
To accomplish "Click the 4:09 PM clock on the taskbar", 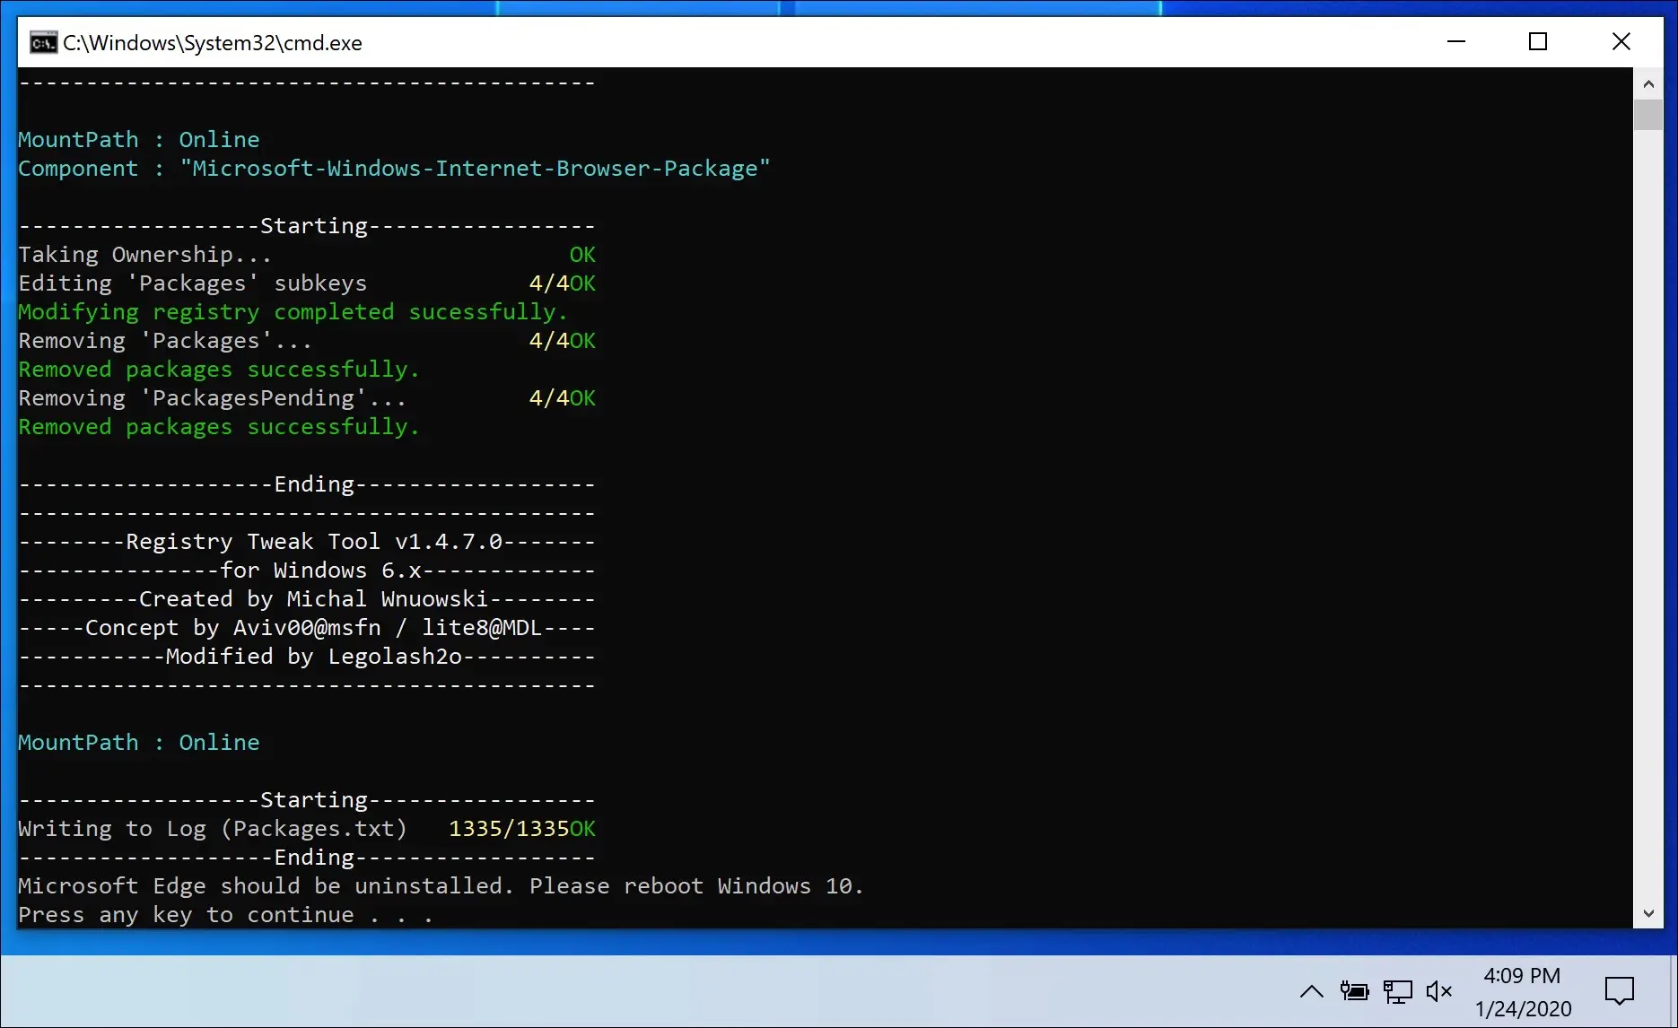I will point(1522,976).
